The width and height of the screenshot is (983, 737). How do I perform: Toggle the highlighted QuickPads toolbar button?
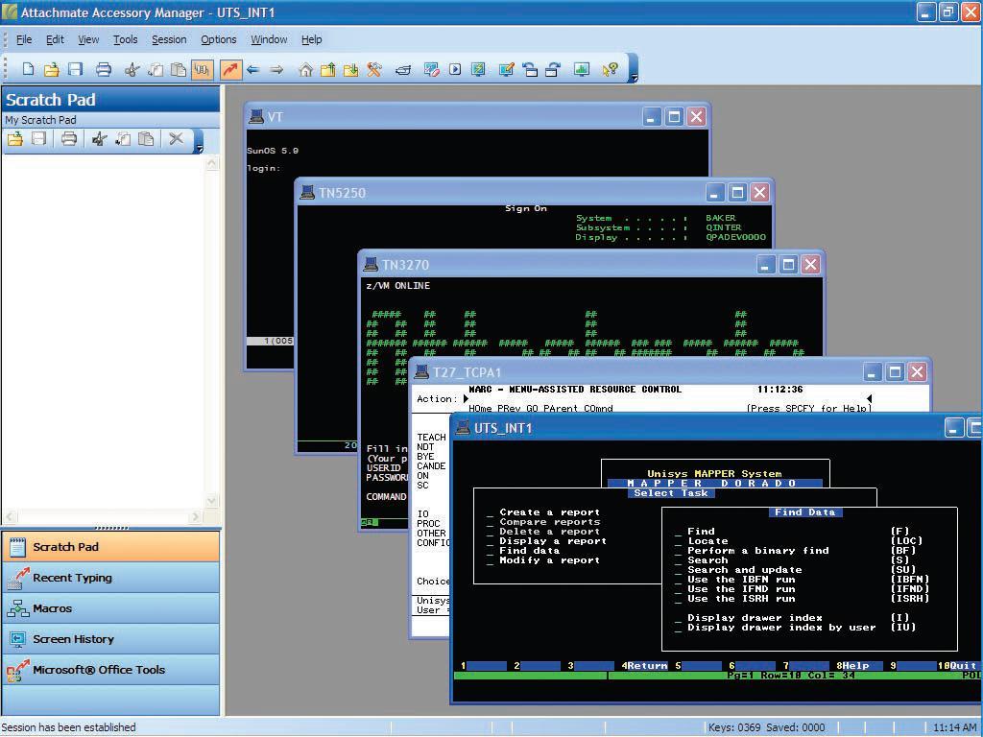pyautogui.click(x=202, y=69)
